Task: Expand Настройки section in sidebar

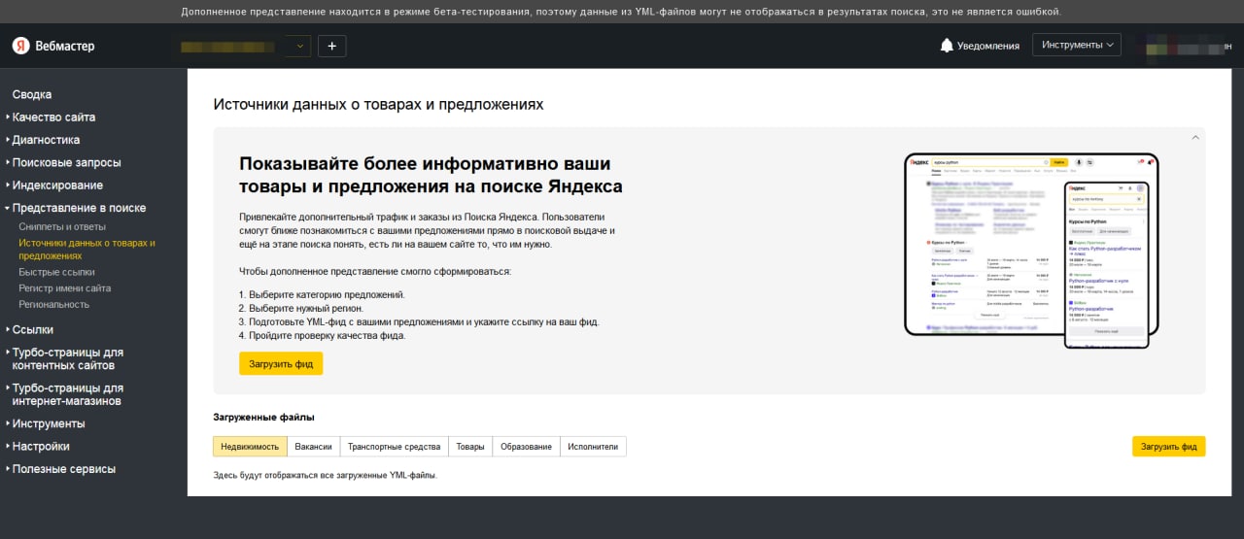Action: point(41,447)
